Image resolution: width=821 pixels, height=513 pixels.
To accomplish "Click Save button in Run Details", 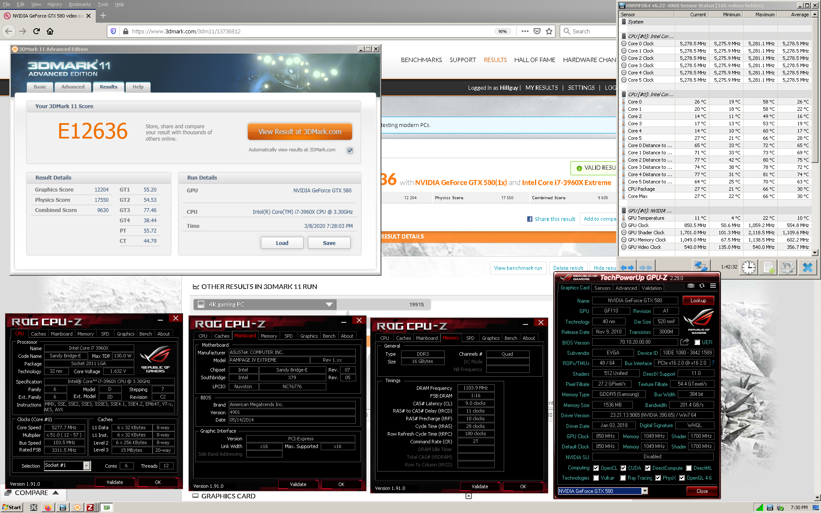I will point(329,243).
